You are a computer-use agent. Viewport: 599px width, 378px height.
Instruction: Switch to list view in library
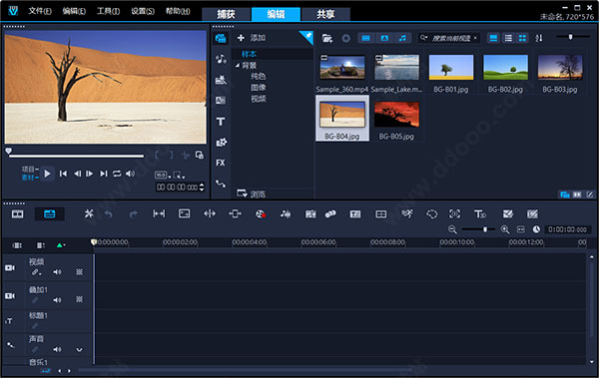[508, 38]
